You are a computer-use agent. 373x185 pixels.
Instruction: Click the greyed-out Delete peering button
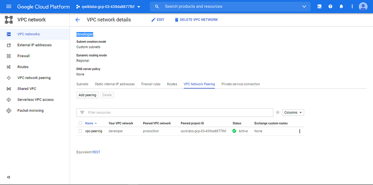point(107,95)
